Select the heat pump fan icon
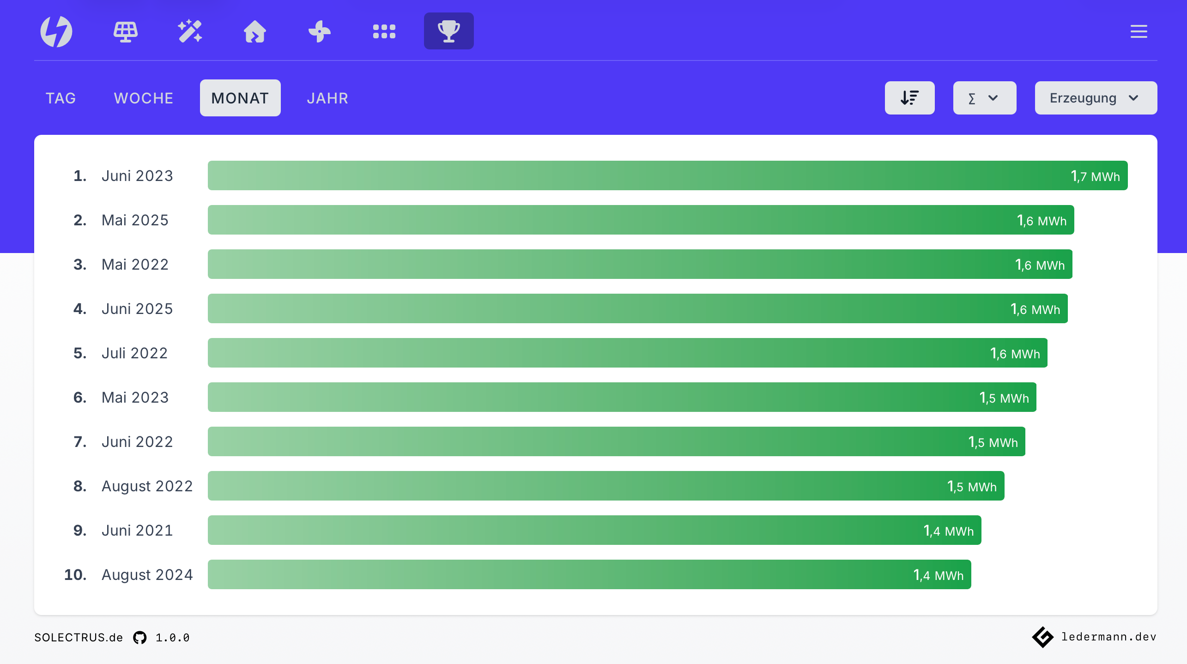1187x664 pixels. pos(319,31)
